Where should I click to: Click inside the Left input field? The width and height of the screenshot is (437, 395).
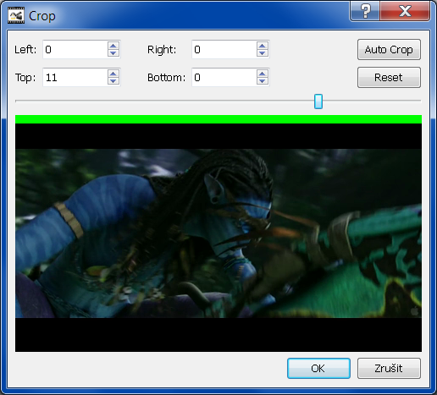(75, 49)
